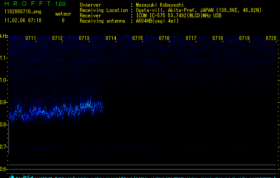Select the 0.7 frequency axis label
This screenshot has height=178, width=280.
4,147
